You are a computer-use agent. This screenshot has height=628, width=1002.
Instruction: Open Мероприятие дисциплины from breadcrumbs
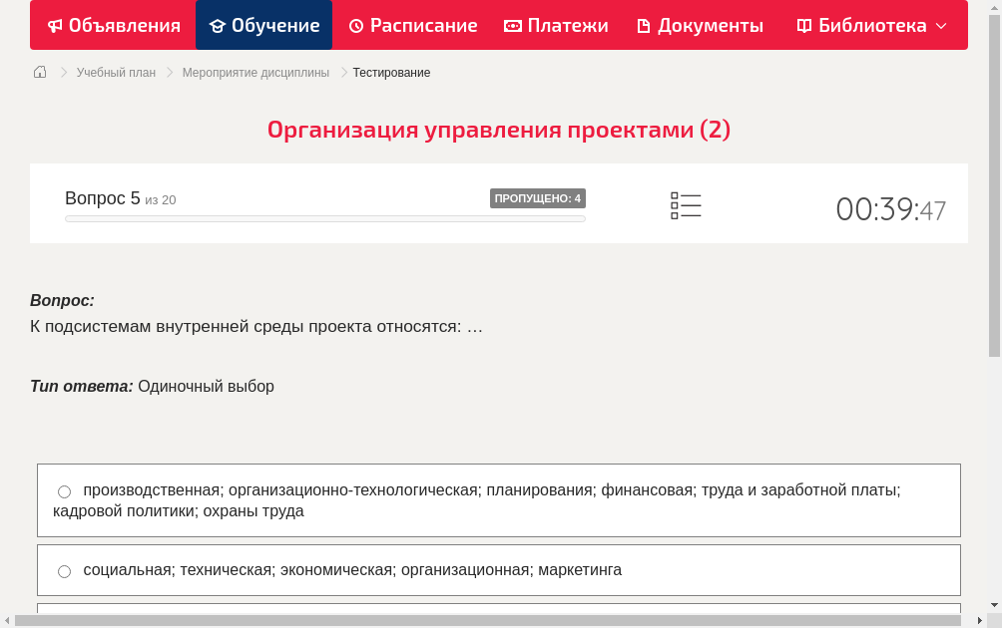tap(255, 72)
